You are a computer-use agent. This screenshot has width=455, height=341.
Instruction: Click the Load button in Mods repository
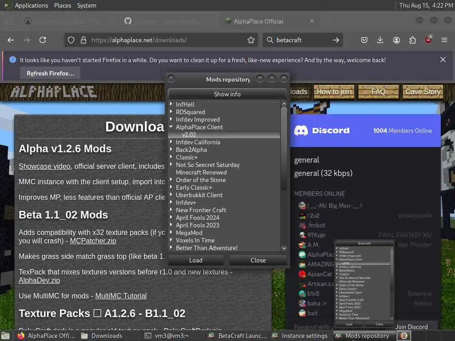196,260
